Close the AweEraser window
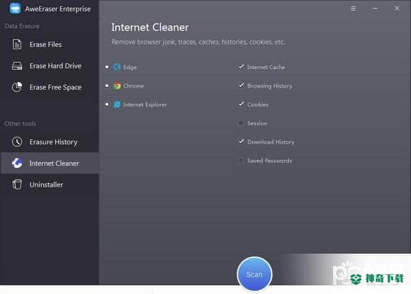This screenshot has width=411, height=294. [397, 8]
